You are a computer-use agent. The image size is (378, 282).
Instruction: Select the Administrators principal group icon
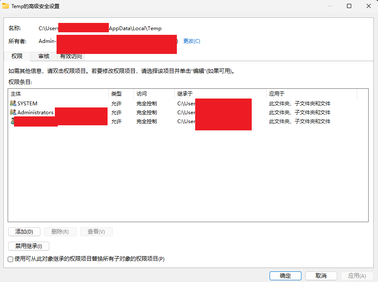[13, 112]
